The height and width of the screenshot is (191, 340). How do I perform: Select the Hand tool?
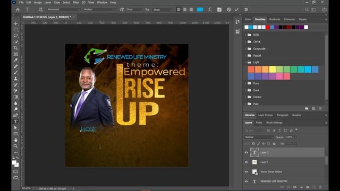click(15, 140)
